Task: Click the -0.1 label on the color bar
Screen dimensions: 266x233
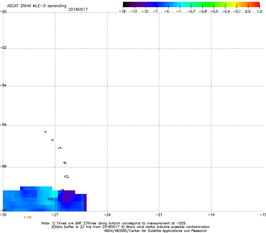Action: pyautogui.click(x=237, y=11)
